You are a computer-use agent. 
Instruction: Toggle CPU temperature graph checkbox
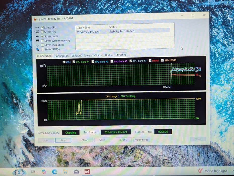64,62
